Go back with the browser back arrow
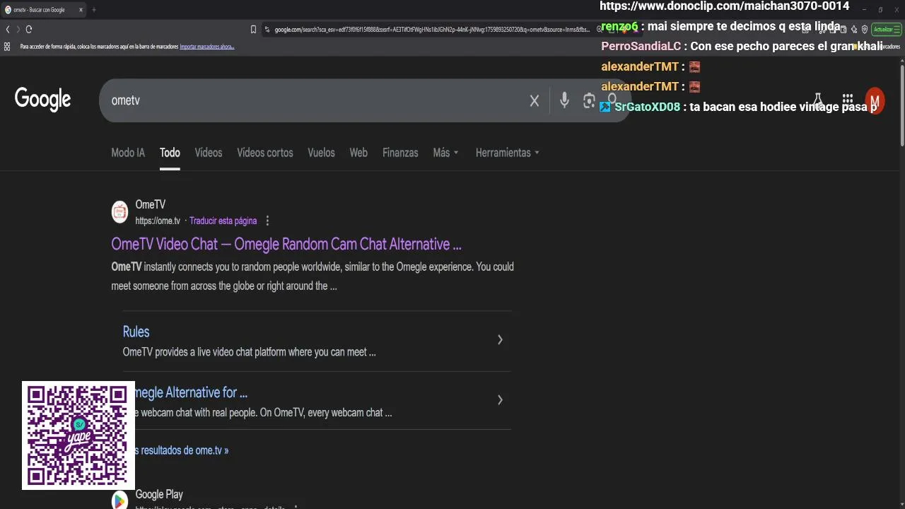The height and width of the screenshot is (509, 905). click(8, 29)
